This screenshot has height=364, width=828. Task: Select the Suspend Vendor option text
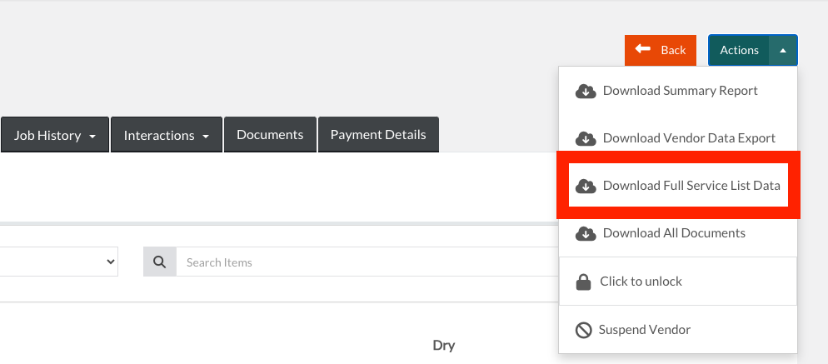click(644, 330)
